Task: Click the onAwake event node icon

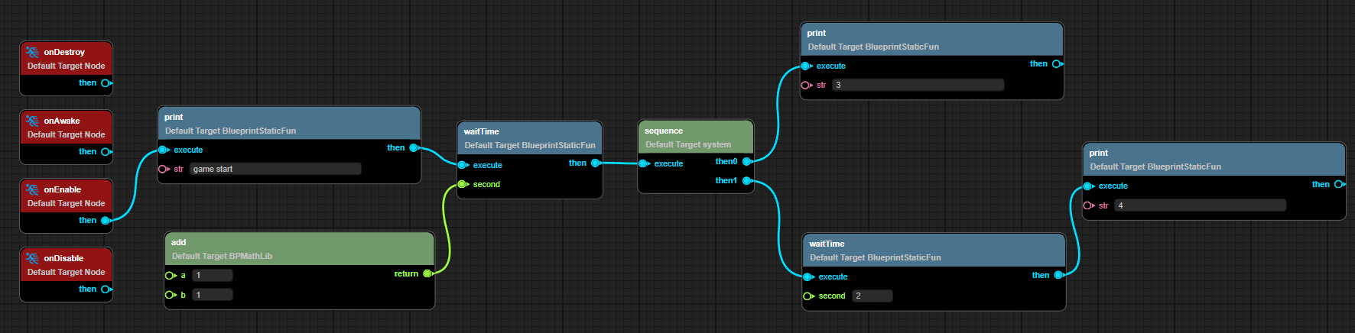Action: point(32,121)
